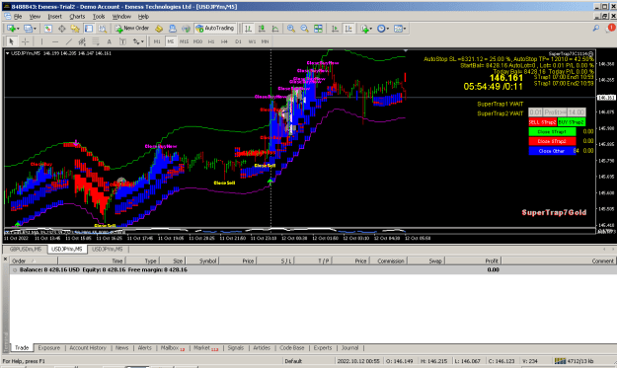This screenshot has height=368, width=617.
Task: Switch to the H4 timeframe
Action: (224, 41)
